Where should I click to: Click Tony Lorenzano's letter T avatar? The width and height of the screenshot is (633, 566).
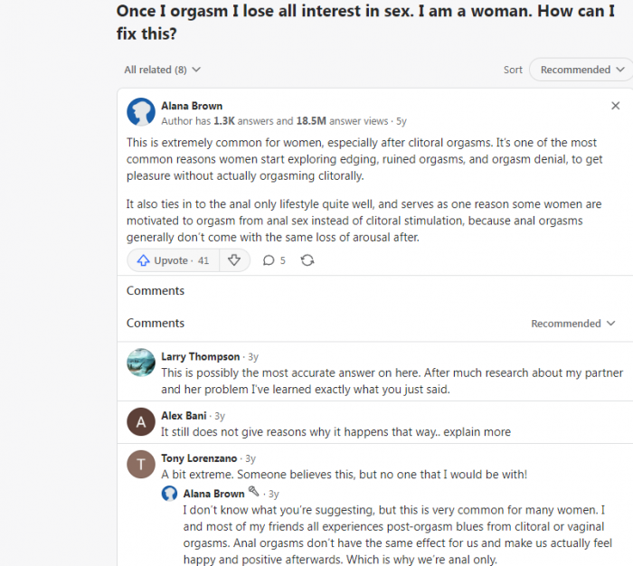140,463
